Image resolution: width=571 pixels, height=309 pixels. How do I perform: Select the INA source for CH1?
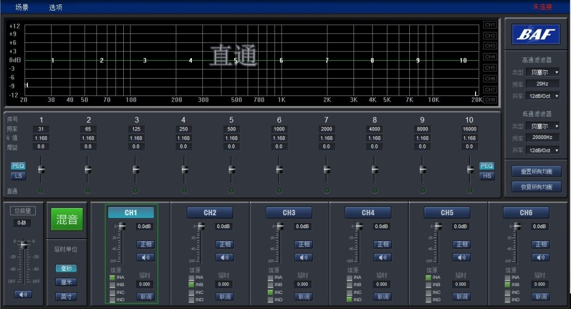click(113, 277)
